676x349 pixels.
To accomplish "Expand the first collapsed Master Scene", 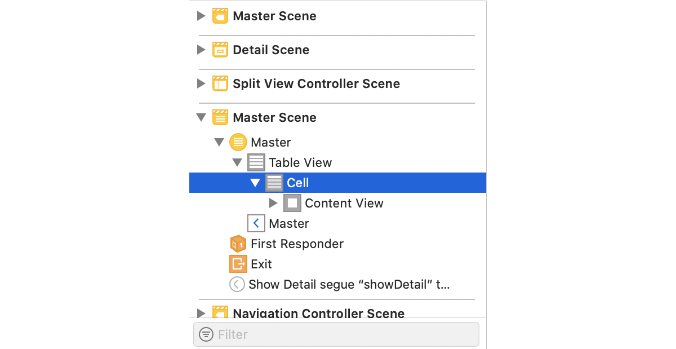I will [201, 16].
